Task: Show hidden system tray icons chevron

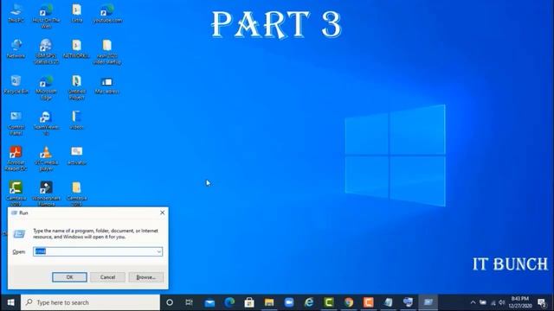Action: (x=473, y=302)
